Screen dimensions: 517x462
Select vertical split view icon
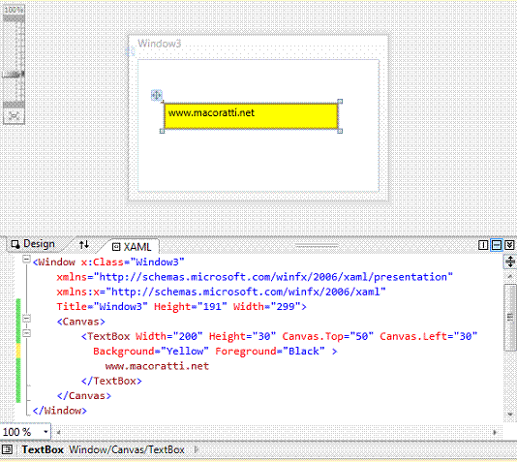point(483,245)
